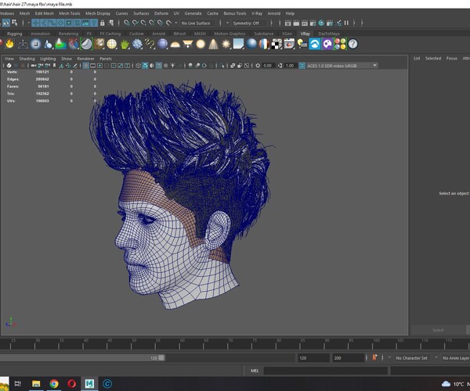Screen dimensions: 470x391
Task: Click the spiky proxy cluster shelf icon
Action: click(x=137, y=44)
